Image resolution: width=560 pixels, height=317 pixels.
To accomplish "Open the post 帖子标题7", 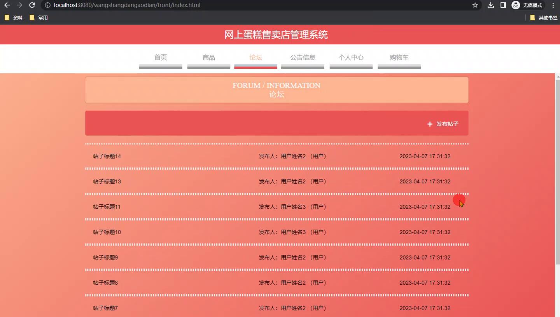I will tap(105, 308).
